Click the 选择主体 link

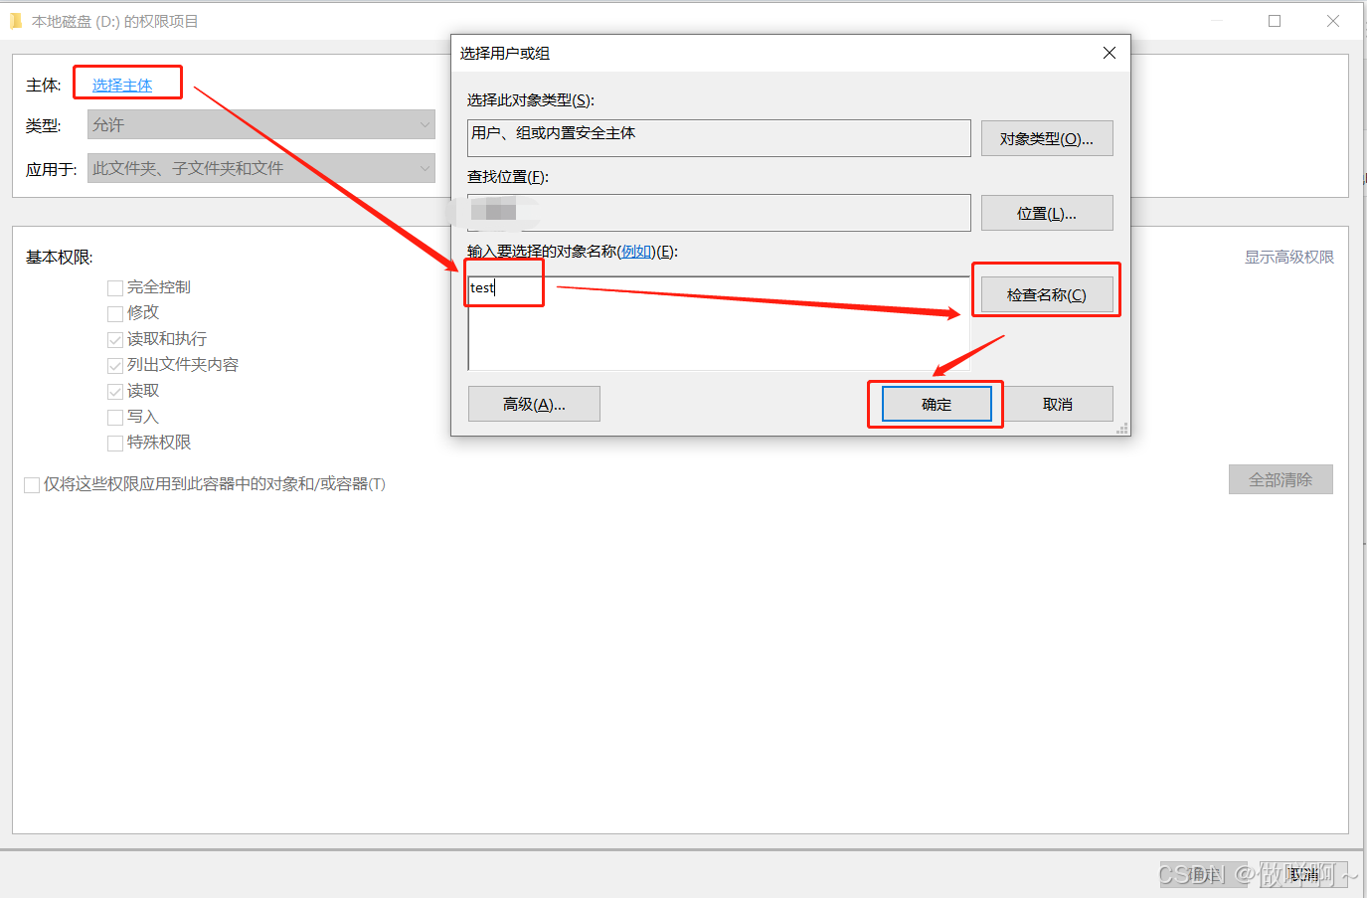pyautogui.click(x=122, y=86)
